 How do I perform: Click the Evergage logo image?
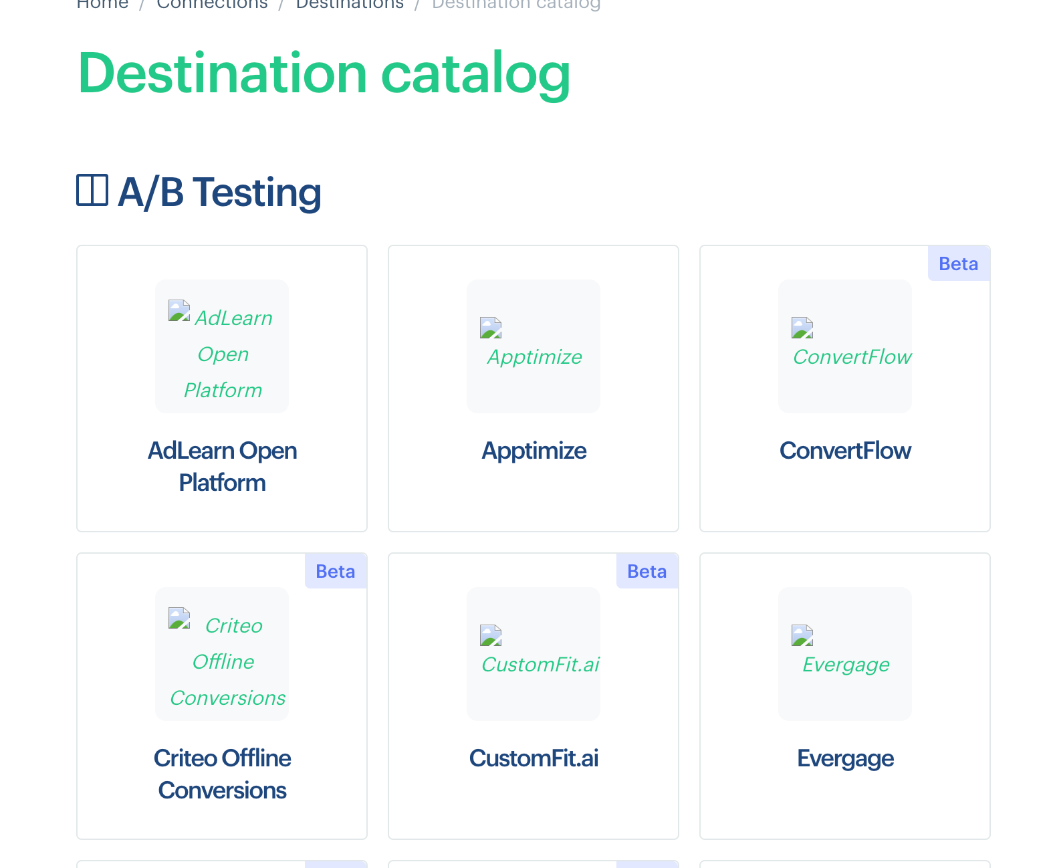(x=845, y=654)
